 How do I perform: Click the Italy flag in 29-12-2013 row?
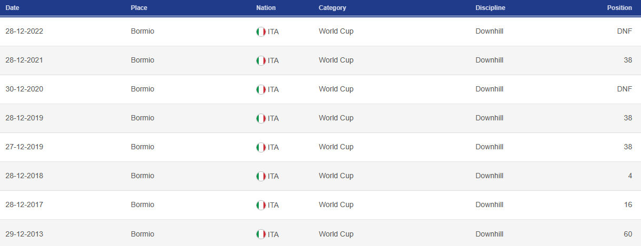(x=261, y=234)
